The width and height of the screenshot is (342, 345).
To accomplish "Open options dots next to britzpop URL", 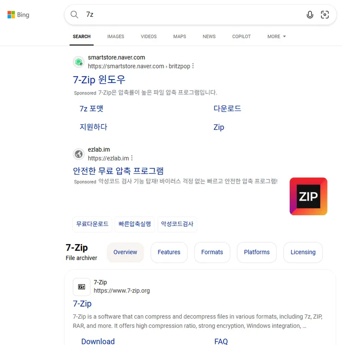I will pyautogui.click(x=193, y=66).
